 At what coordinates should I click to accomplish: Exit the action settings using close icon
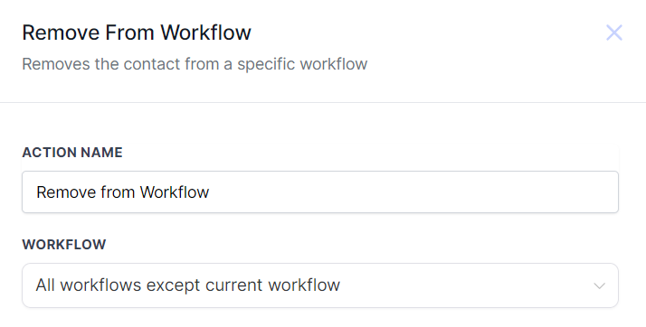613,33
